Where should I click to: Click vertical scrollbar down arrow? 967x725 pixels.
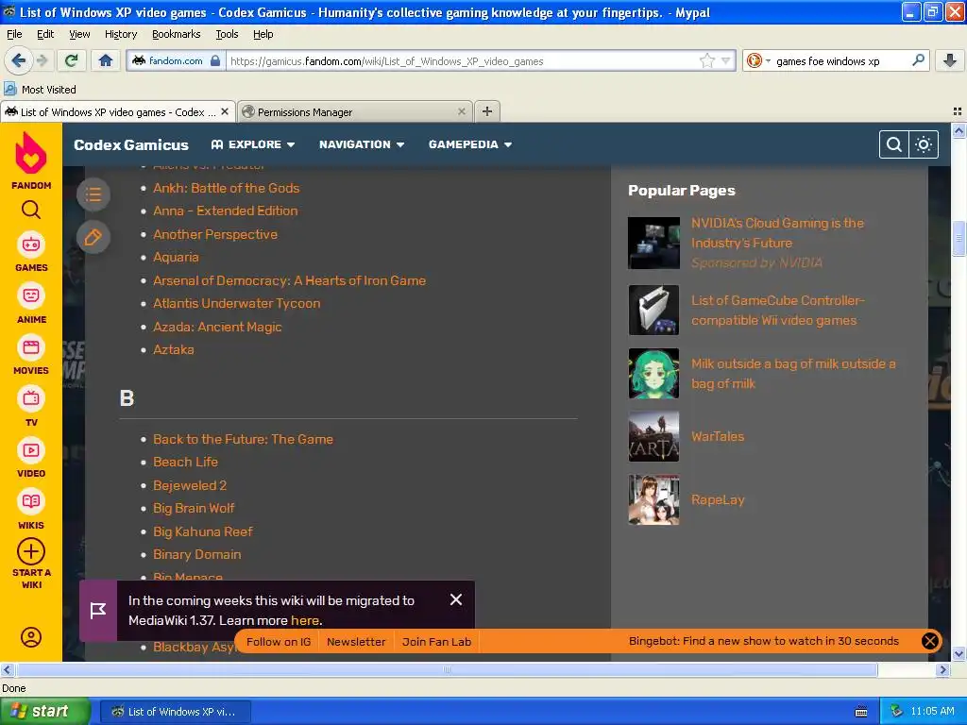pyautogui.click(x=959, y=653)
